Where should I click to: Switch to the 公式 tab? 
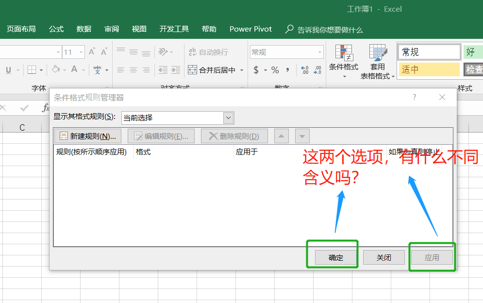[56, 29]
